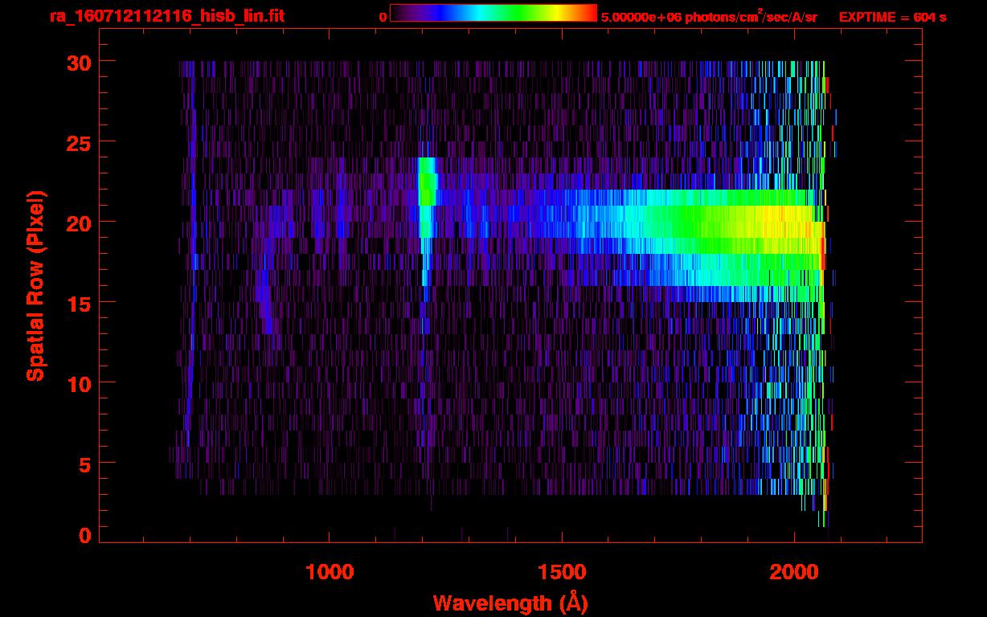Click the file name ra_160712112116_hisb_lin.fit
The height and width of the screenshot is (617, 987).
tap(166, 16)
